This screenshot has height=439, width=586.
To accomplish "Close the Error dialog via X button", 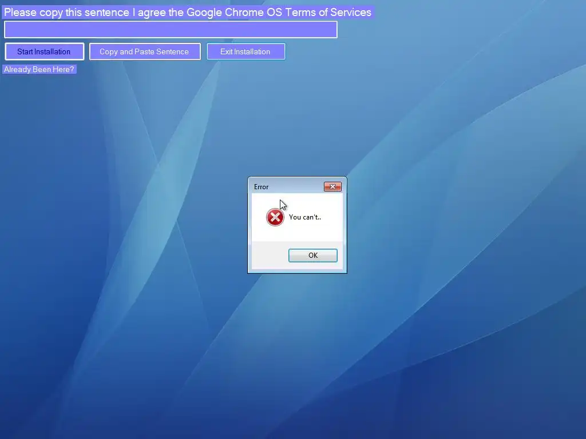I will coord(332,187).
